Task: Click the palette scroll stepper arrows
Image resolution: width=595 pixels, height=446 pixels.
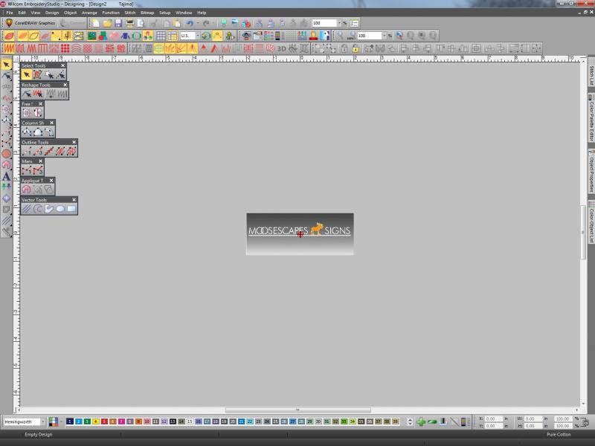Action: [410, 421]
